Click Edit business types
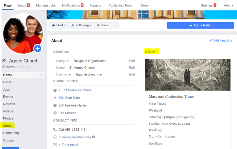The width and height of the screenshot is (237, 149). pyautogui.click(x=73, y=105)
